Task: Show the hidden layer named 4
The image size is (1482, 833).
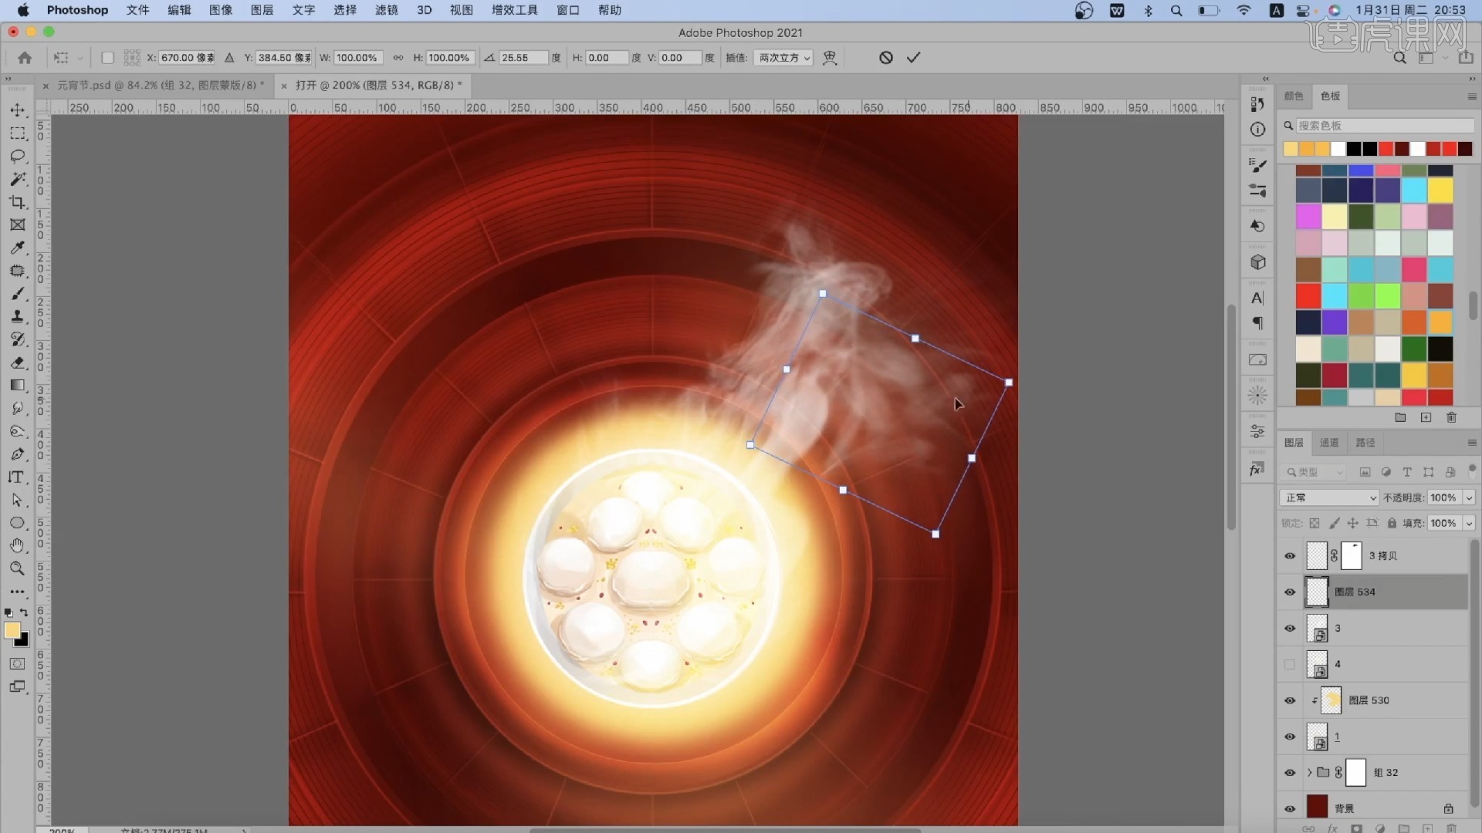Action: click(x=1290, y=664)
